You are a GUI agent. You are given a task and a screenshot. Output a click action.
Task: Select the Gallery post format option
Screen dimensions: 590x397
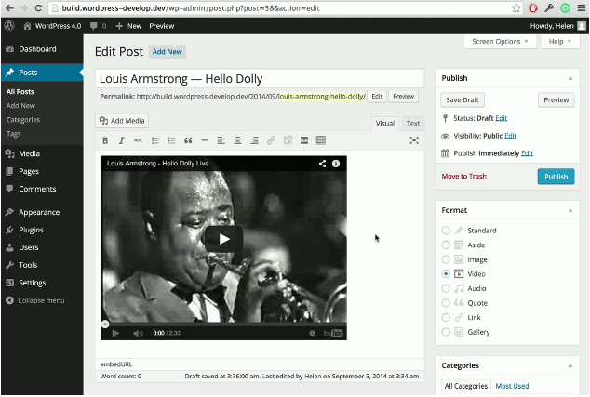(447, 332)
